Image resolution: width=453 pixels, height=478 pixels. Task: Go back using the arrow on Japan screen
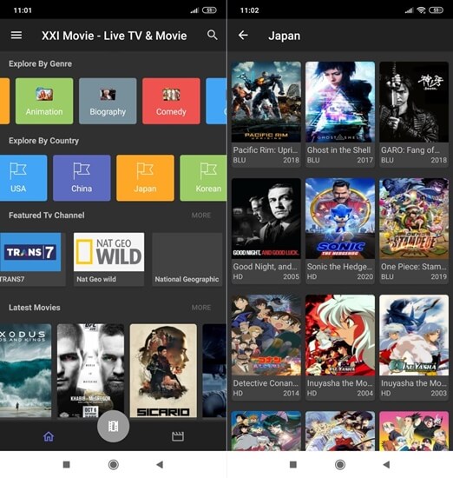coord(243,36)
